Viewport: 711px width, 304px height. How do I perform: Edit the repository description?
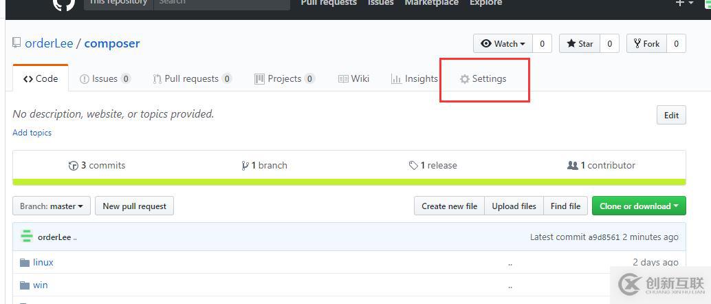click(671, 116)
